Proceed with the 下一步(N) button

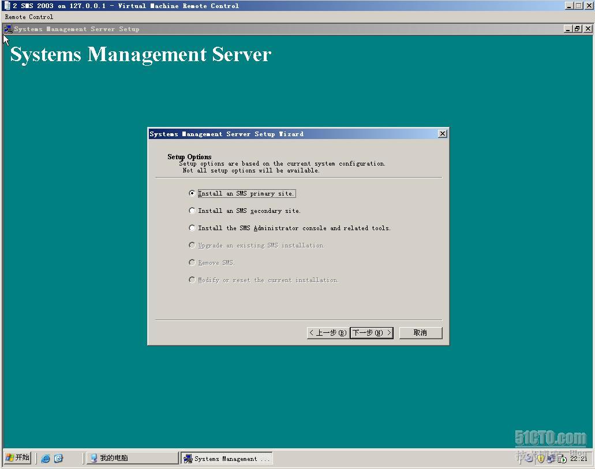point(372,333)
